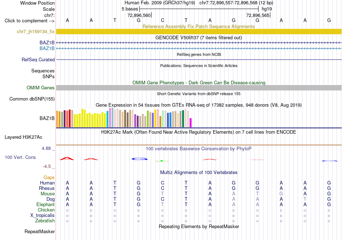
Task: Click the Zebrafish species label
Action: 45,221
